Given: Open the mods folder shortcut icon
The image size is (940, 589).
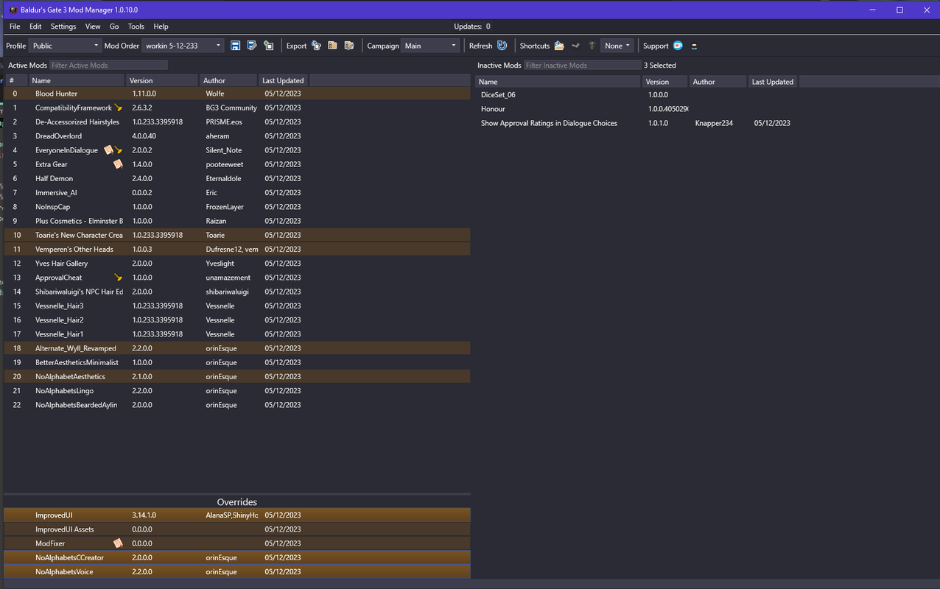Looking at the screenshot, I should pyautogui.click(x=559, y=46).
